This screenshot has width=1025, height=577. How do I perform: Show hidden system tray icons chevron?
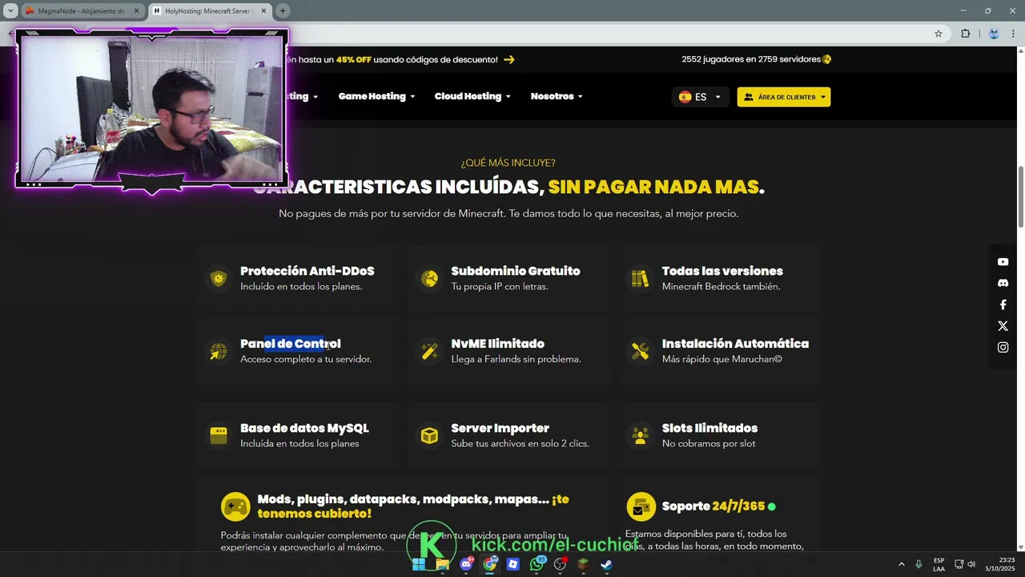[902, 564]
